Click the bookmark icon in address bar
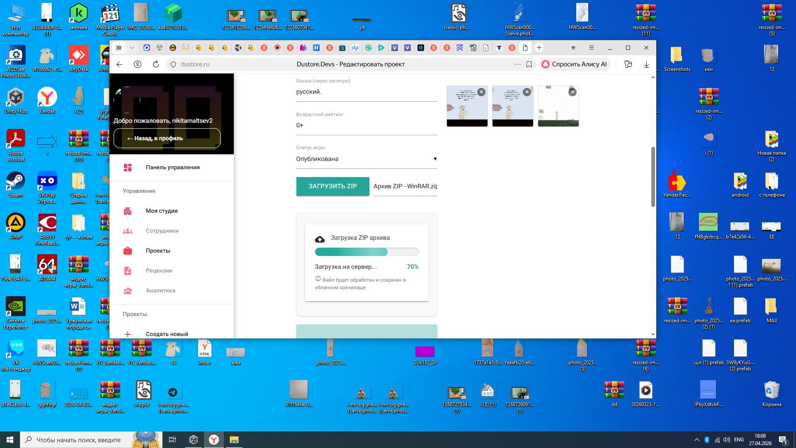The image size is (796, 448). tap(529, 64)
